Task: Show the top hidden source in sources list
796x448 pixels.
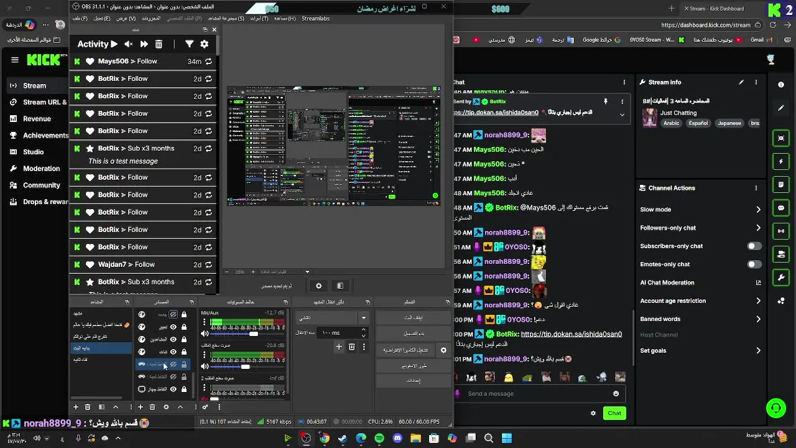Action: [x=174, y=315]
